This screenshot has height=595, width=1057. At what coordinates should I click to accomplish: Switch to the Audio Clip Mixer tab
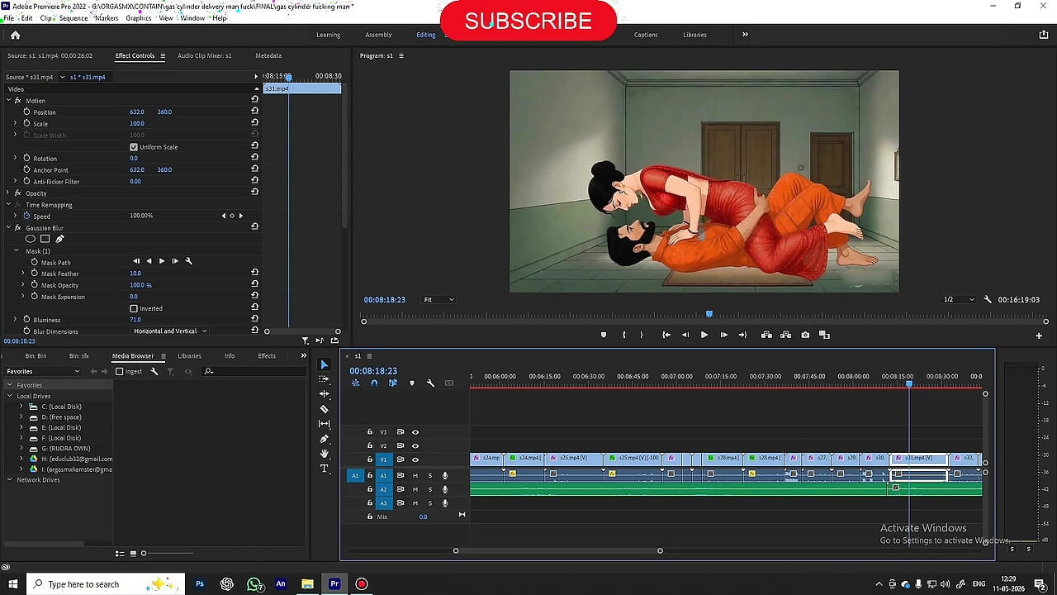(204, 55)
